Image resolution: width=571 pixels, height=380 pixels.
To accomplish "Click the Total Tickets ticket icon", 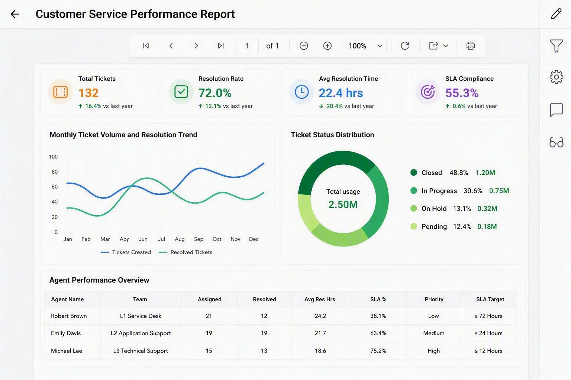I will click(x=60, y=92).
